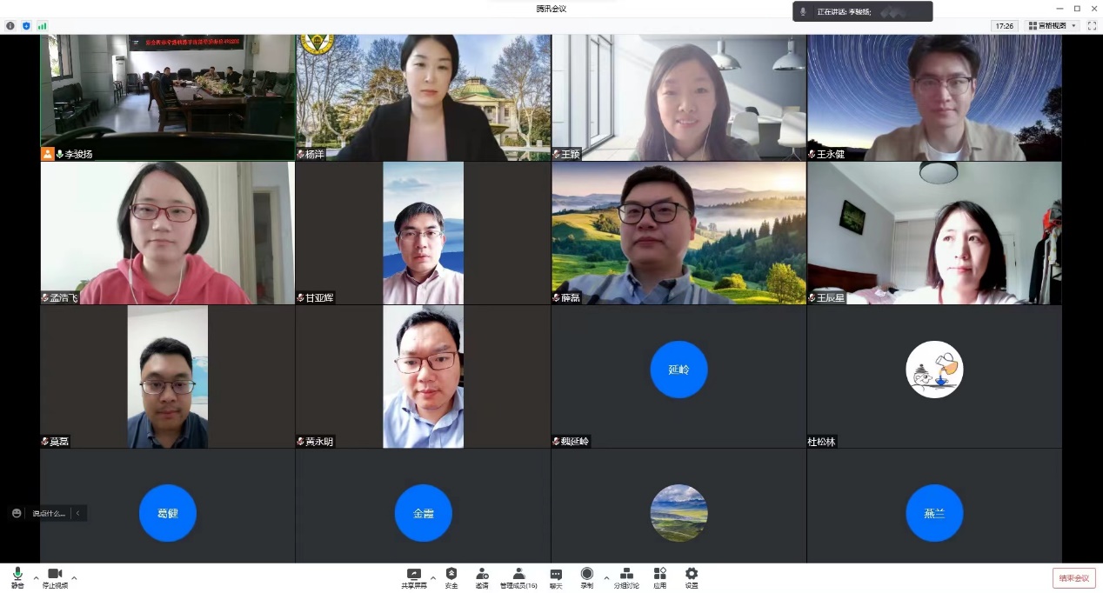Click the 说点什么 chat input box
Viewport: 1103px width, 593px height.
49,513
